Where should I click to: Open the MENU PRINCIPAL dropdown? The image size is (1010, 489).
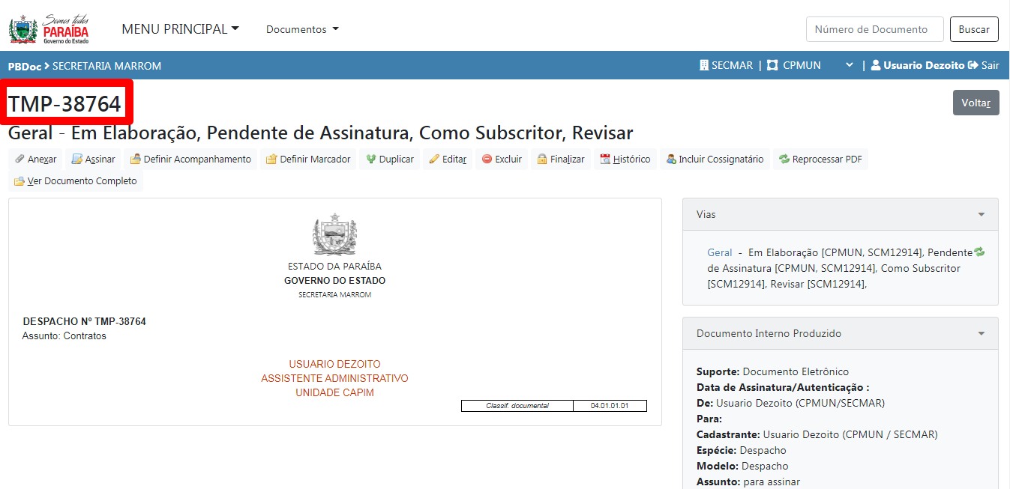coord(180,29)
